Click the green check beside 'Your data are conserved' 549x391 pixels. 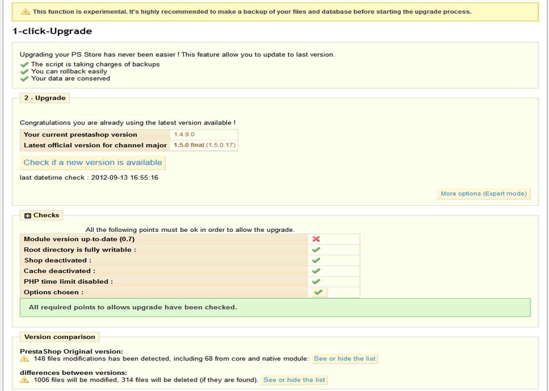(x=24, y=78)
